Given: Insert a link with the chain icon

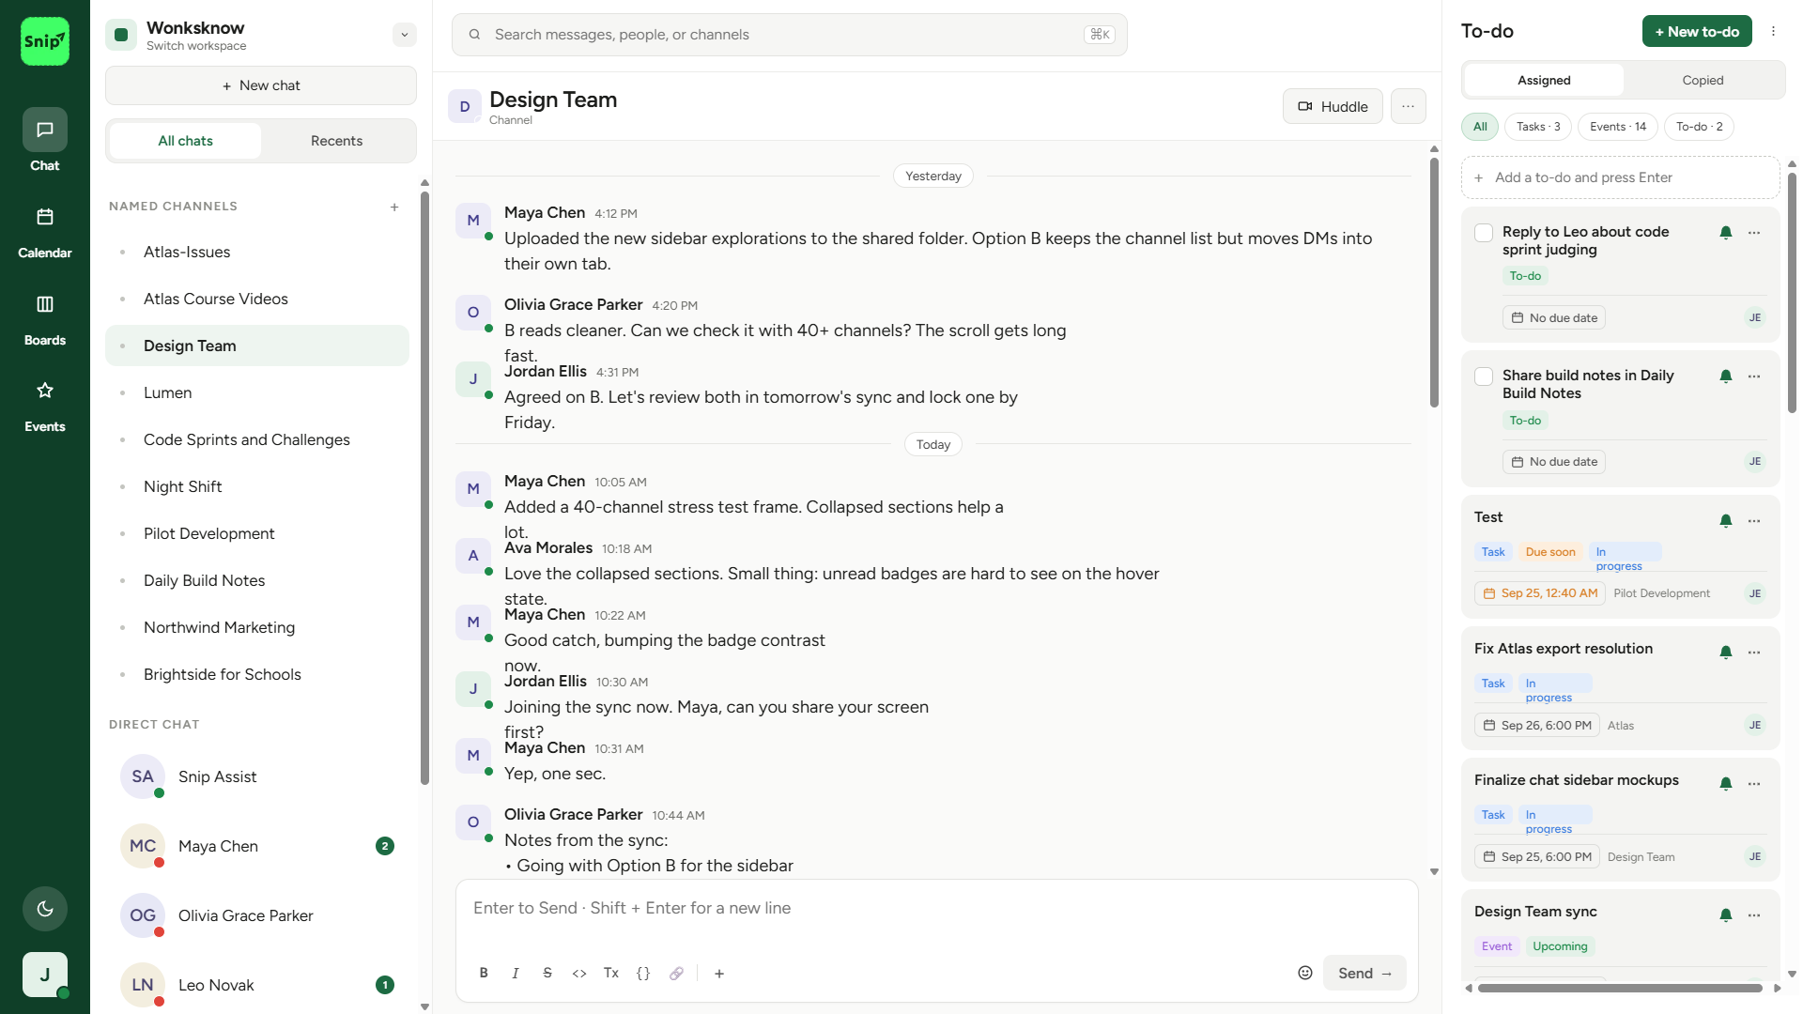Looking at the screenshot, I should tap(676, 973).
